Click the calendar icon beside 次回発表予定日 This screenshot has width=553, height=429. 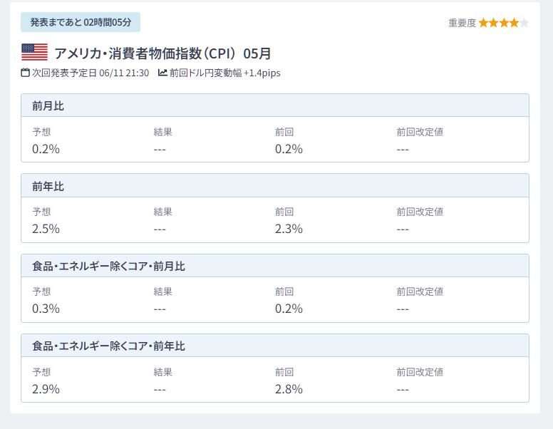26,73
